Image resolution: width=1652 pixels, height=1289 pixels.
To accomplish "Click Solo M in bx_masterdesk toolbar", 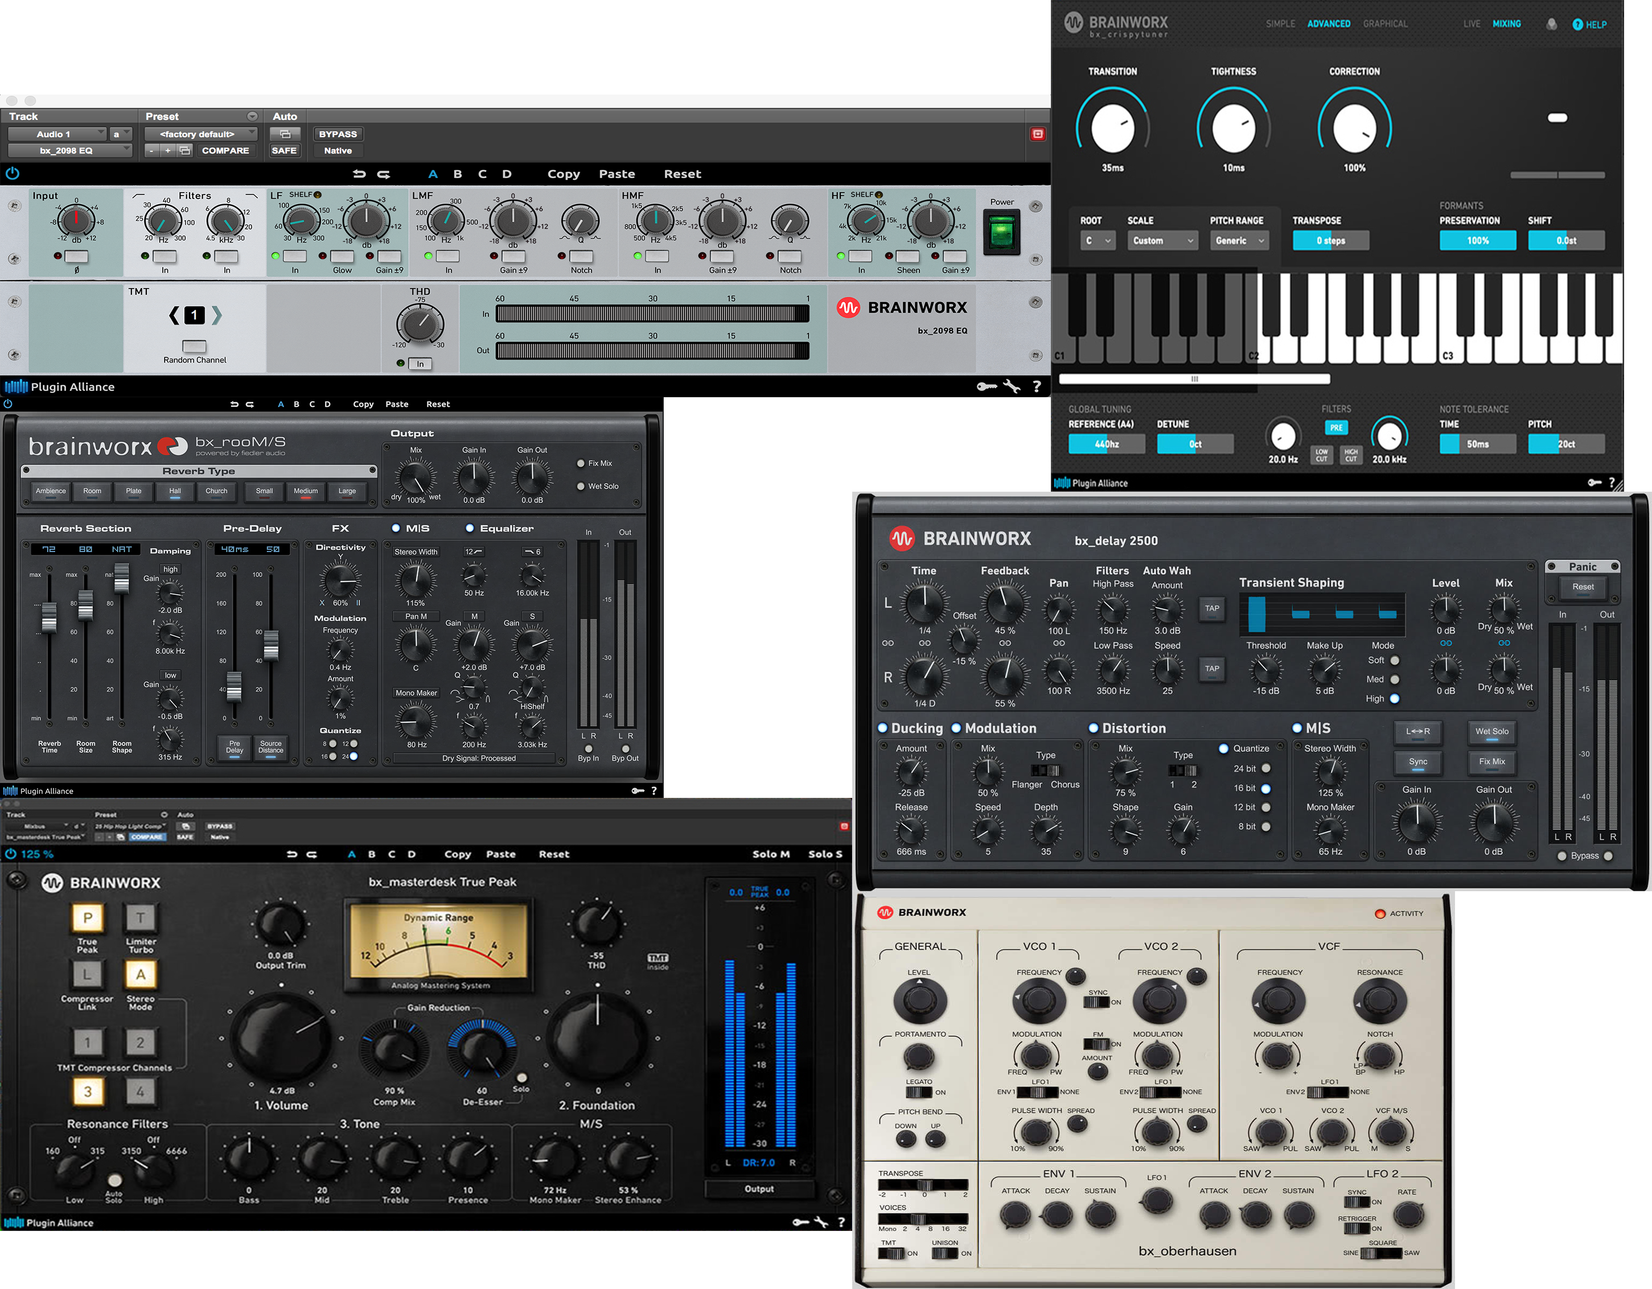I will coord(771,854).
